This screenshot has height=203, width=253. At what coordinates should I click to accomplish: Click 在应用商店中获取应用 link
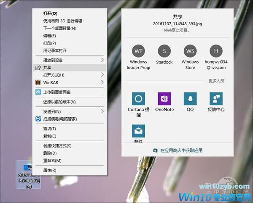click(181, 150)
